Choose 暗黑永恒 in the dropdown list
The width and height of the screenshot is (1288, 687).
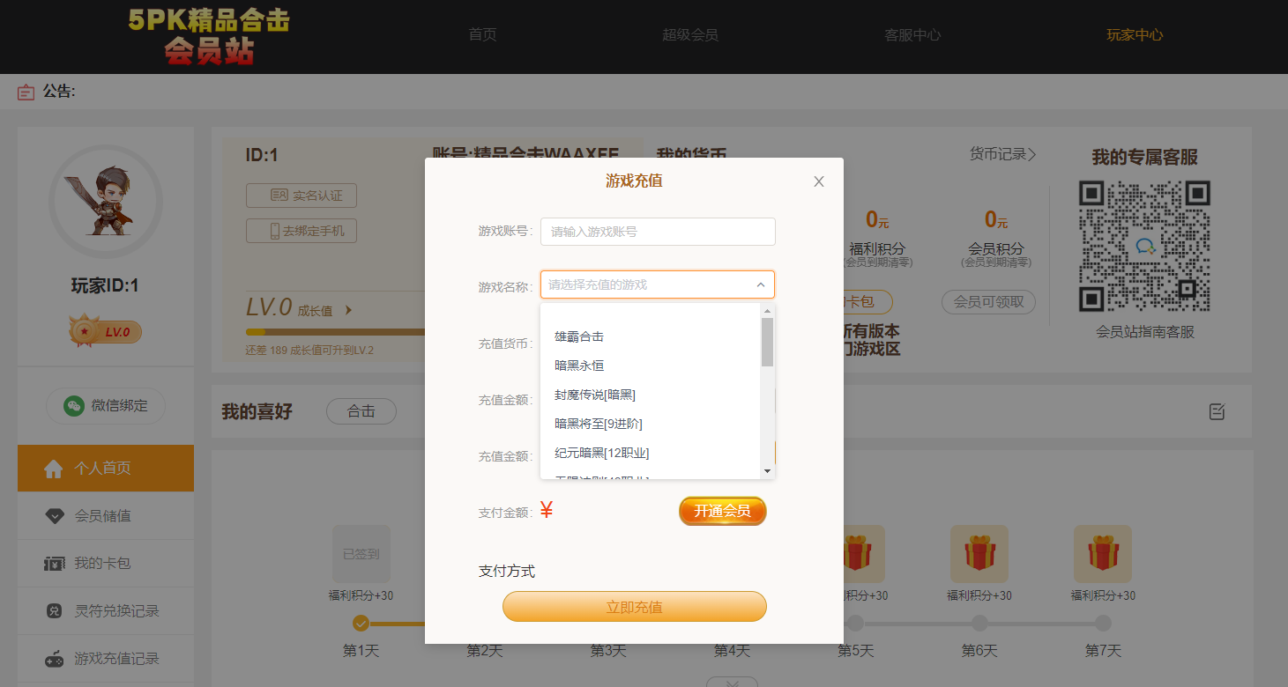tap(579, 366)
